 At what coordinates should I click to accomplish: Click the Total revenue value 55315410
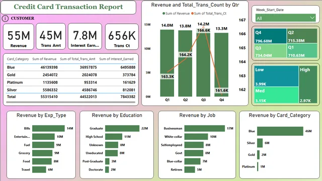(49, 97)
